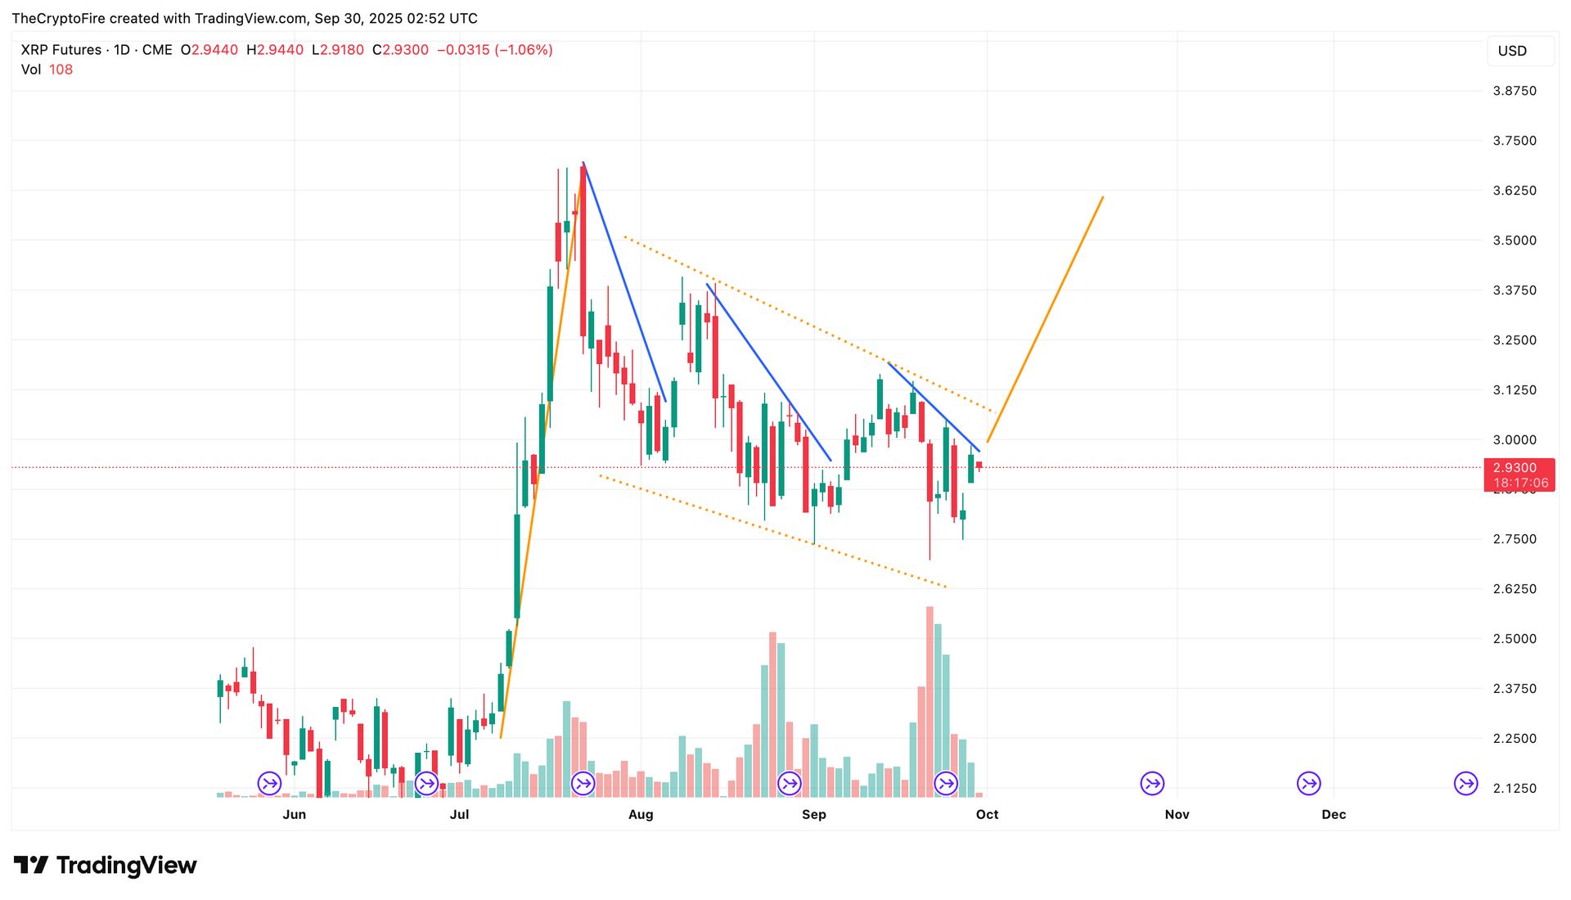Image resolution: width=1571 pixels, height=900 pixels.
Task: Click the purple event marker before Aug
Action: click(x=583, y=783)
